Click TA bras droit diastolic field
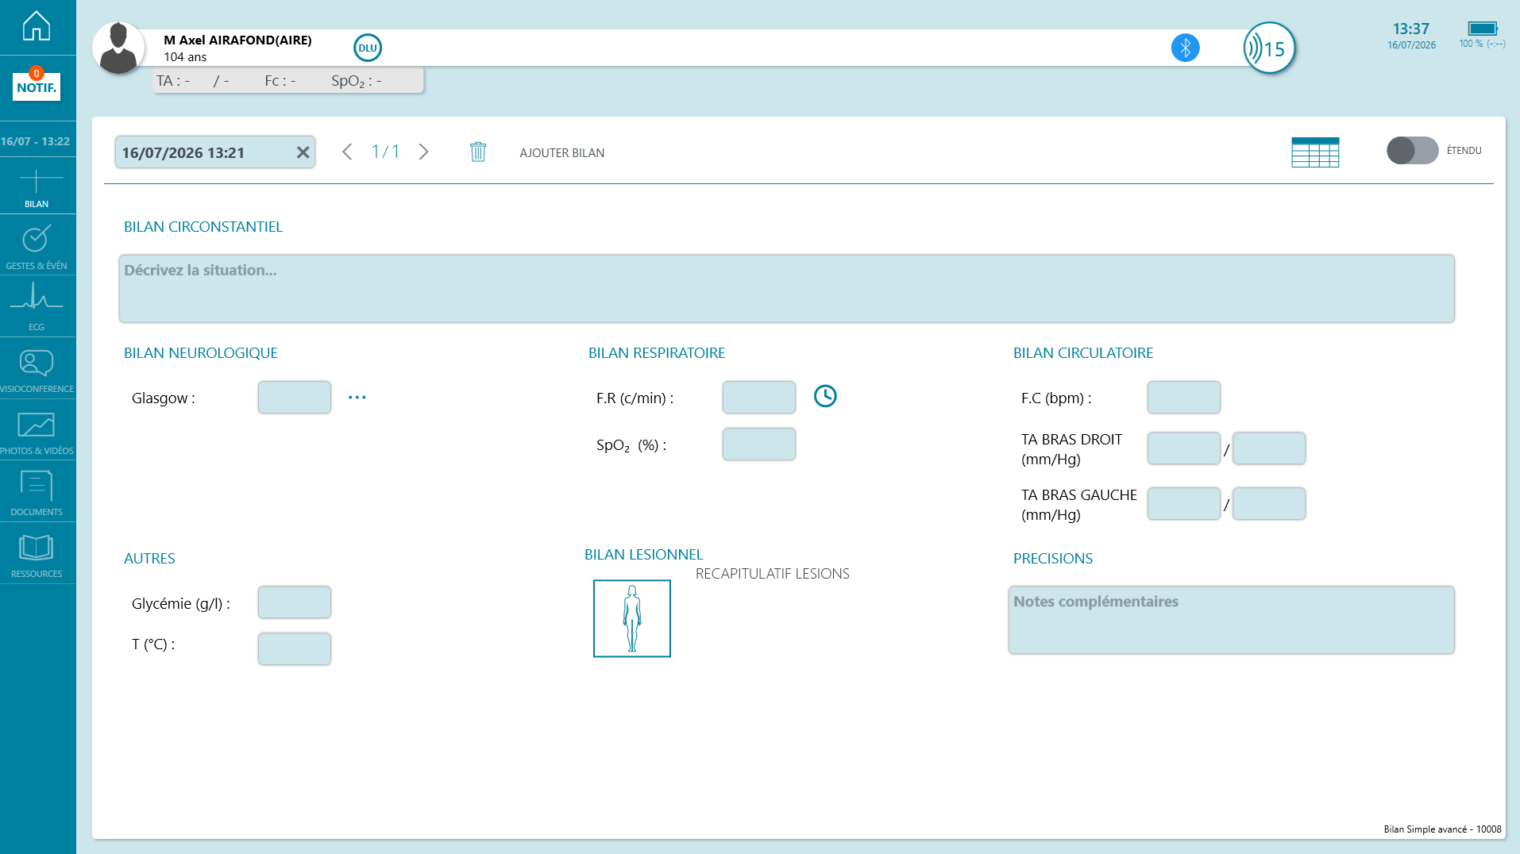 coord(1268,448)
